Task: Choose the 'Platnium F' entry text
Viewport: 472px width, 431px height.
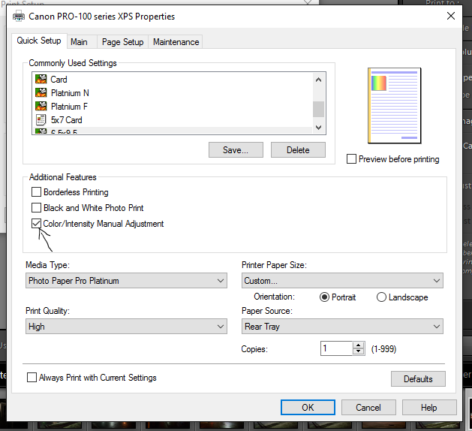Action: 69,107
